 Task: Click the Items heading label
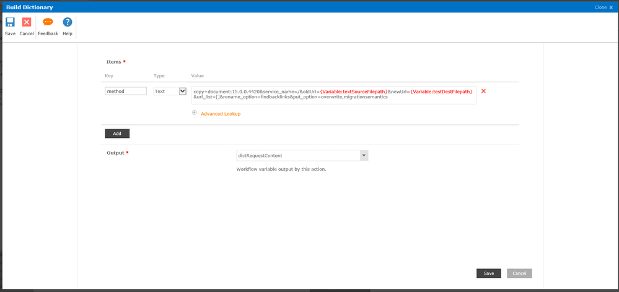pyautogui.click(x=113, y=62)
